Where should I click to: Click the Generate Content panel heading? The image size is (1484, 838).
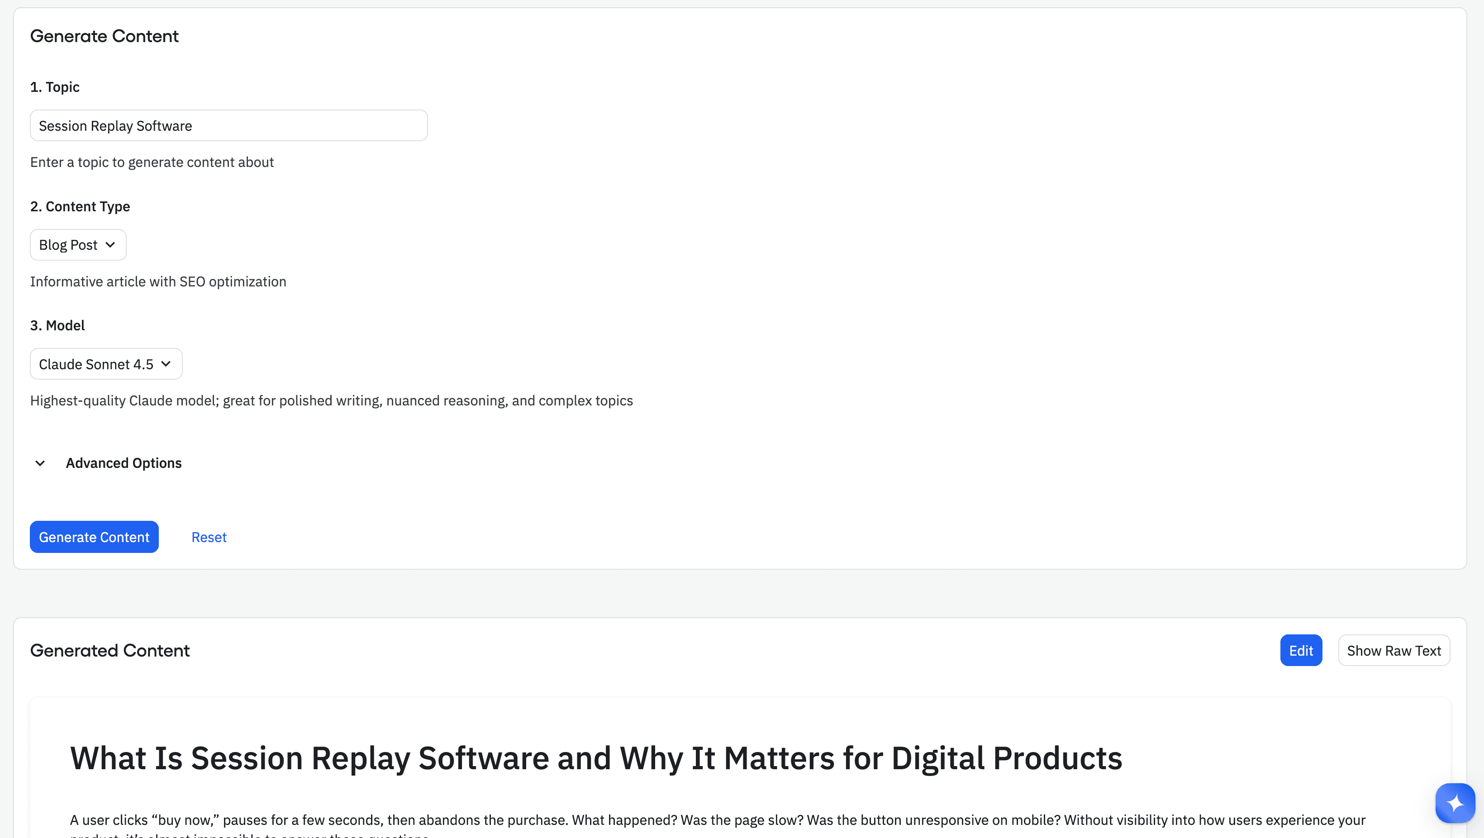tap(104, 36)
